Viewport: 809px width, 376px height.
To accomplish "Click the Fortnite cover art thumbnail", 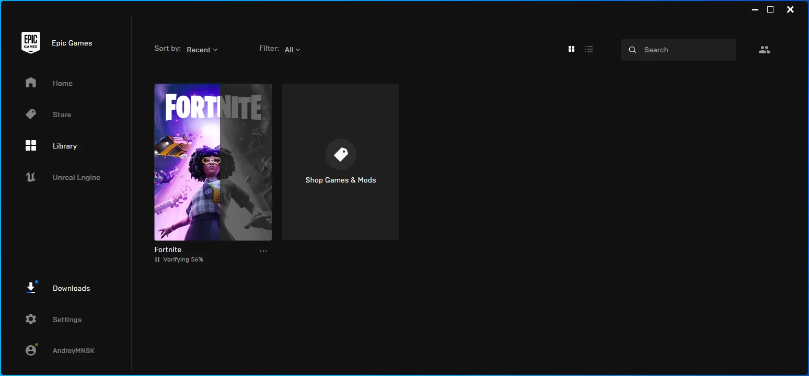I will [213, 162].
